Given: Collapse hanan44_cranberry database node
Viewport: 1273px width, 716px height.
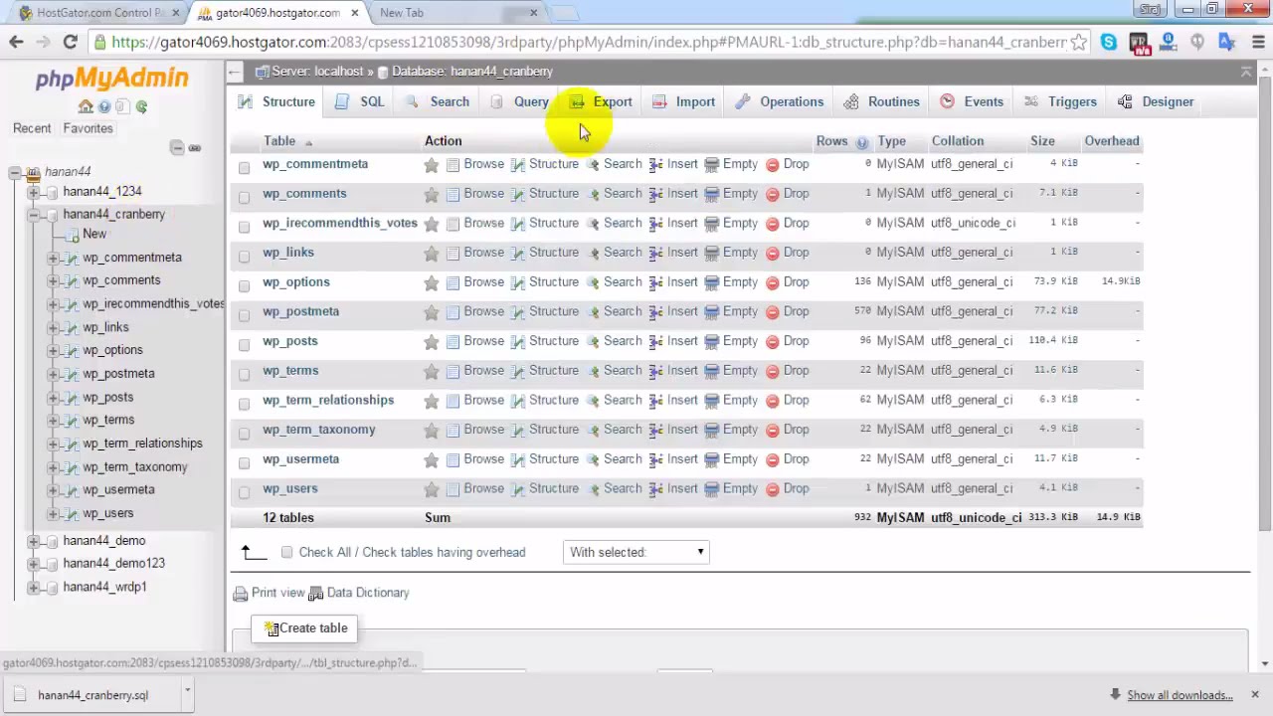Looking at the screenshot, I should point(33,215).
